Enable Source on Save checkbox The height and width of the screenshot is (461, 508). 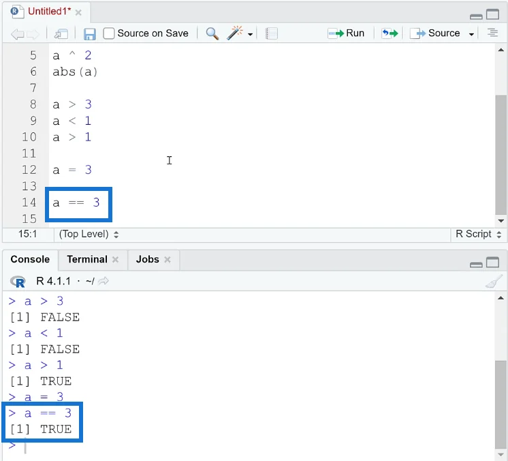[x=108, y=33]
